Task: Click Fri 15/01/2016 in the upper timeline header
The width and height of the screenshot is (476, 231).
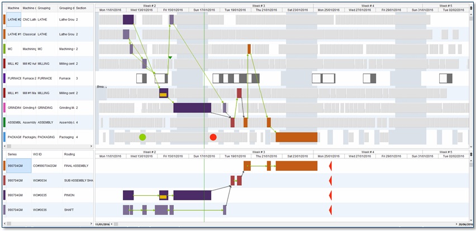Action: point(173,9)
